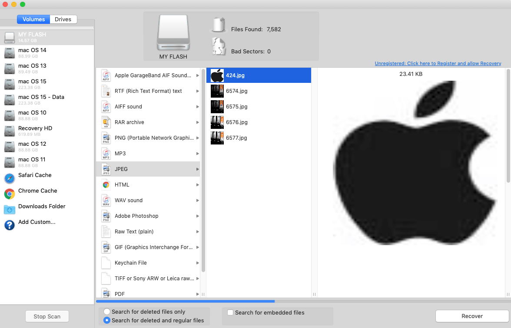The width and height of the screenshot is (511, 328).
Task: Click the JPEG file type icon
Action: point(106,169)
